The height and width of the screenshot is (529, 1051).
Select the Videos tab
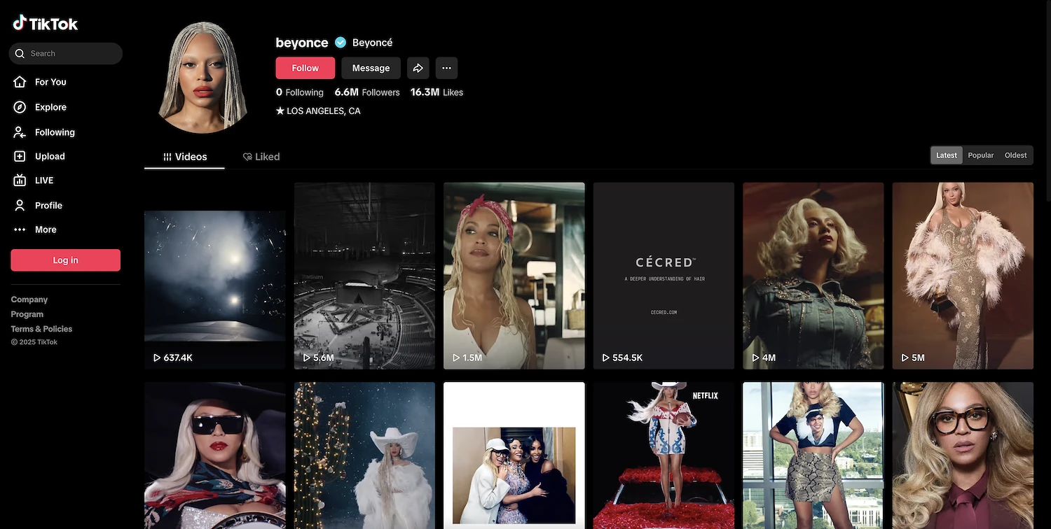tap(185, 157)
